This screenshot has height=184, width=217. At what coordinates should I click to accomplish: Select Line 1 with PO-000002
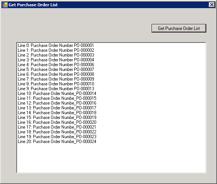56,50
